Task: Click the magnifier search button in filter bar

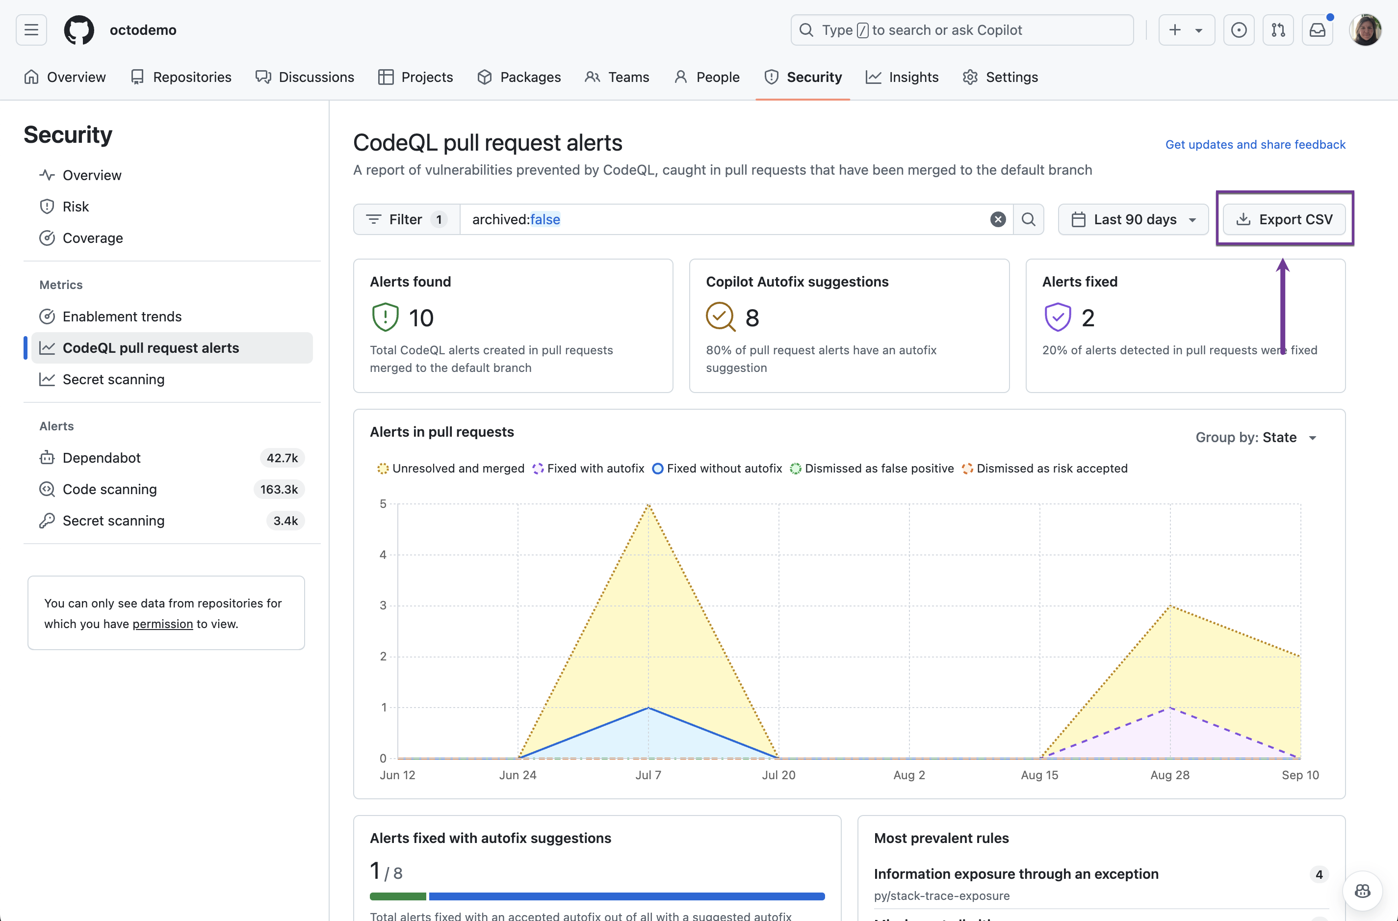Action: pyautogui.click(x=1028, y=219)
